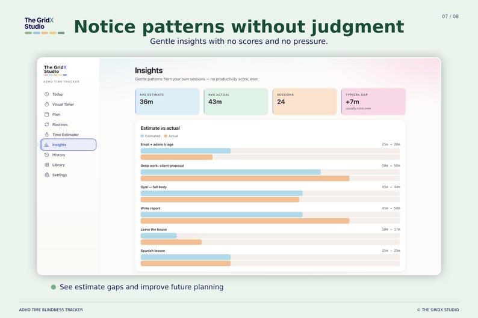Image resolution: width=478 pixels, height=318 pixels.
Task: Click the History rewind-clock icon
Action: click(x=46, y=155)
